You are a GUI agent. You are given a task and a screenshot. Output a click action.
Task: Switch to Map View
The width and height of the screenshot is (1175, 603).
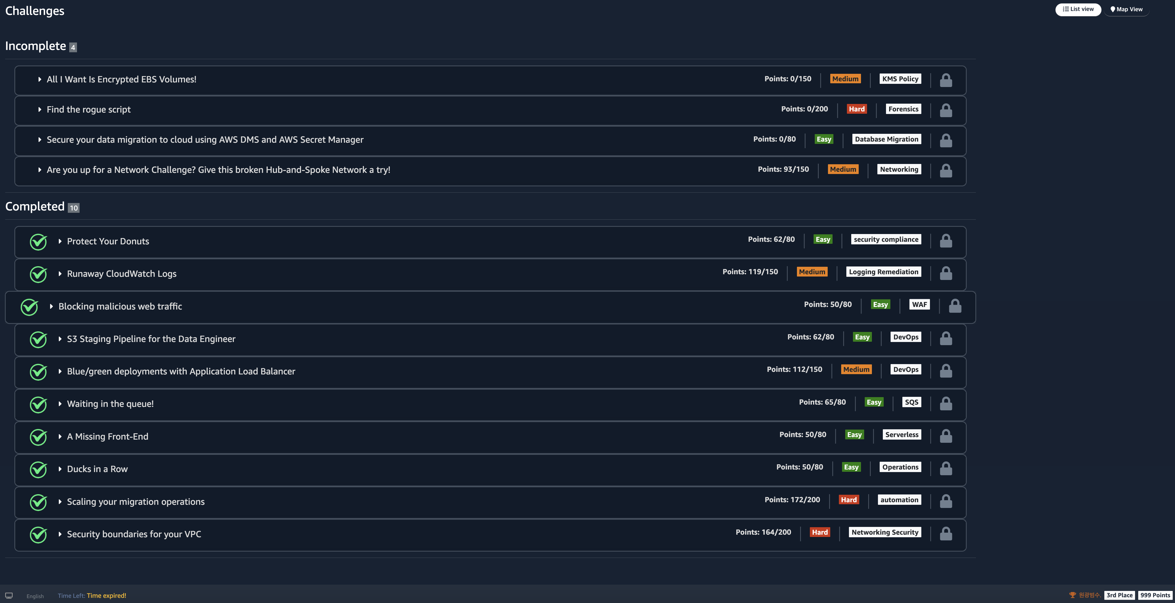pos(1126,9)
